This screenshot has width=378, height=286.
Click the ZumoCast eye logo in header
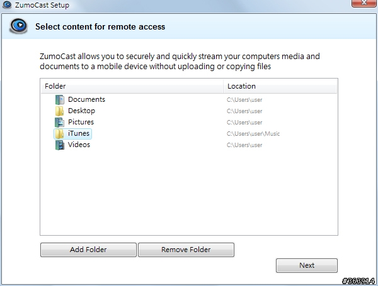coord(18,26)
